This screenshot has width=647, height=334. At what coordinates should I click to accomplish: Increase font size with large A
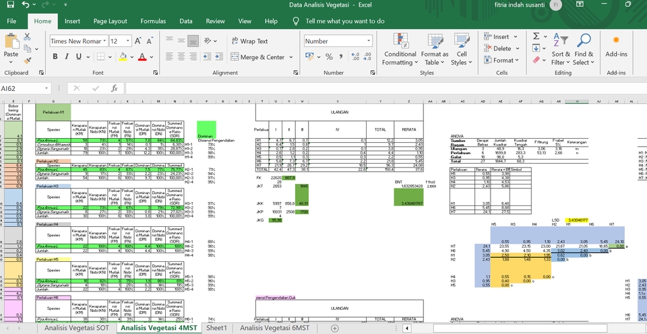pos(138,41)
